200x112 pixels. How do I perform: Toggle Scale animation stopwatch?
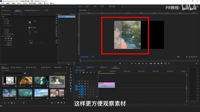coord(5,23)
